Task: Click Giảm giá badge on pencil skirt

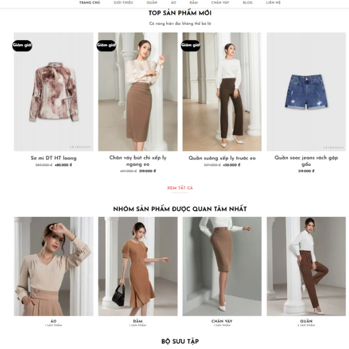Action: [106, 45]
